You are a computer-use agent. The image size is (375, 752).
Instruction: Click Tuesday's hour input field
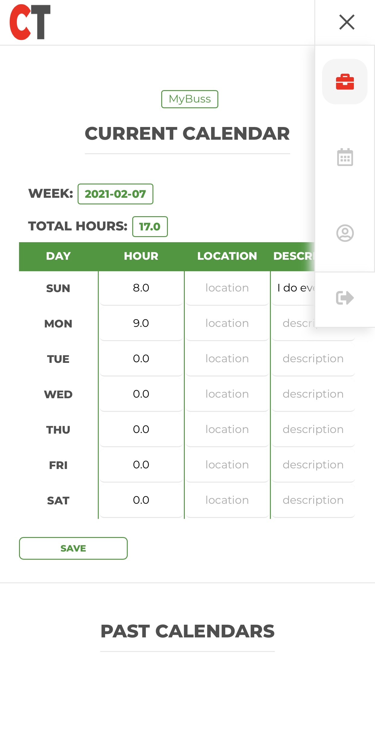141,359
